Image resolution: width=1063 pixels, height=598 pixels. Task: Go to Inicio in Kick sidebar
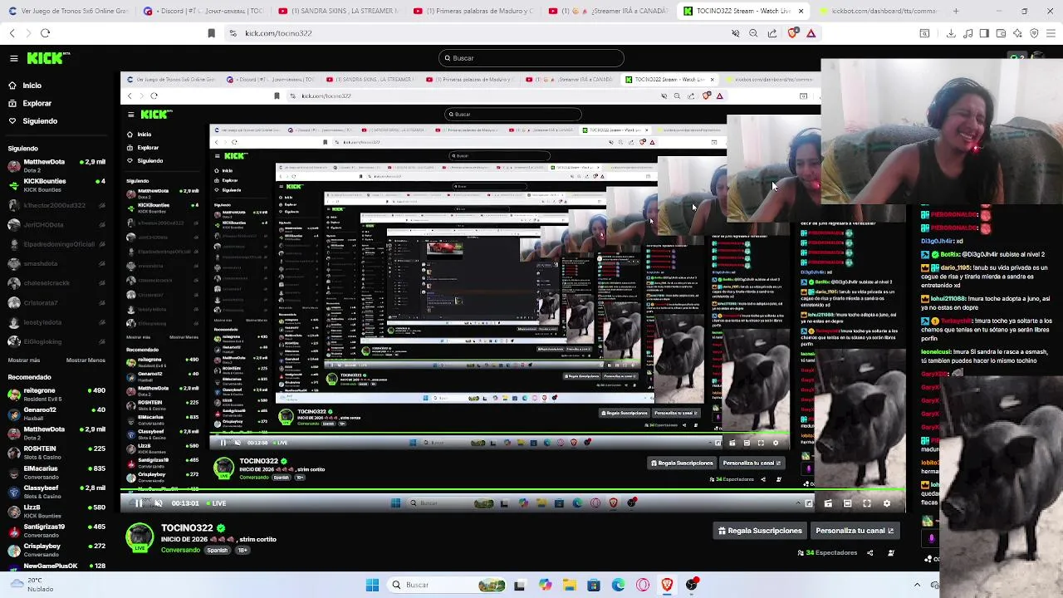pyautogui.click(x=32, y=86)
